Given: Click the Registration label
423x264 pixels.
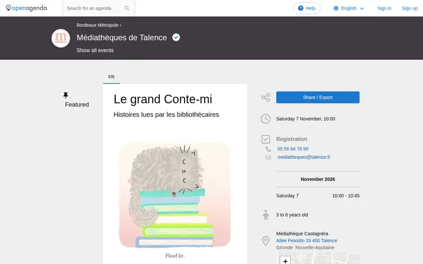Looking at the screenshot, I should point(291,139).
